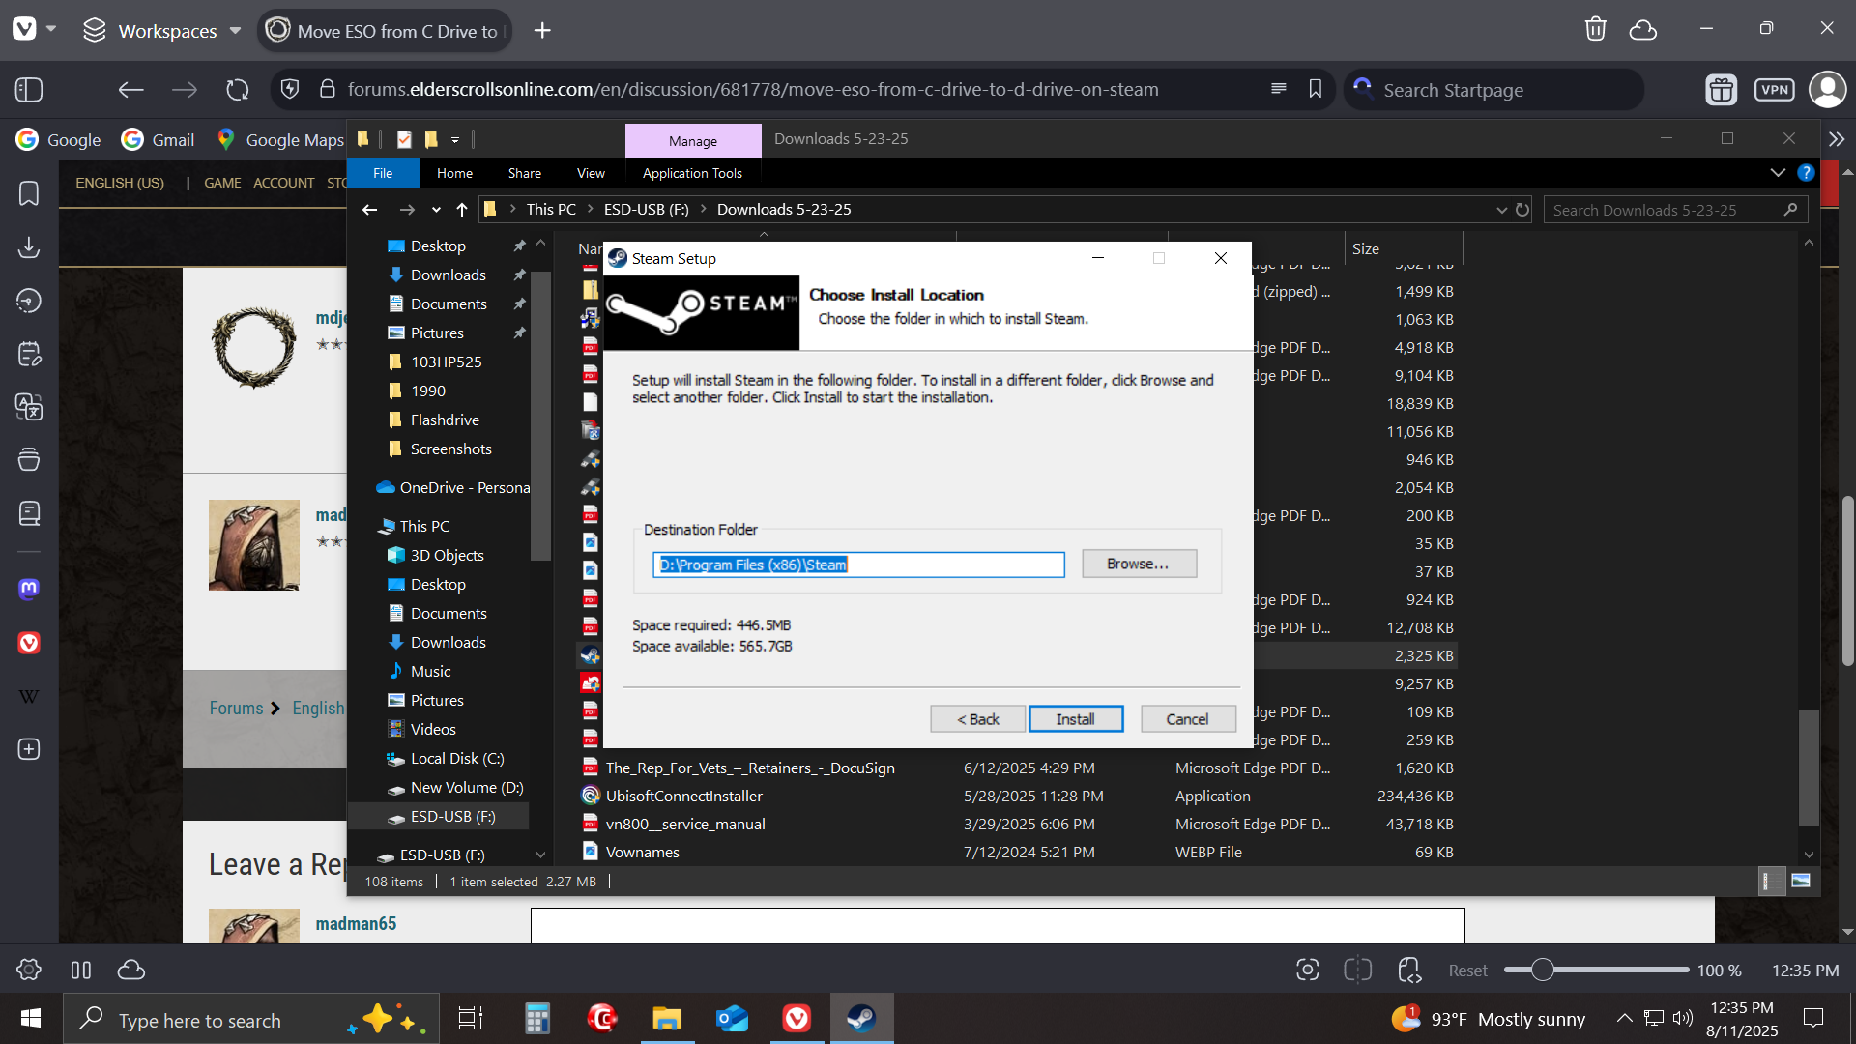Show hidden system tray icons

(x=1625, y=1018)
